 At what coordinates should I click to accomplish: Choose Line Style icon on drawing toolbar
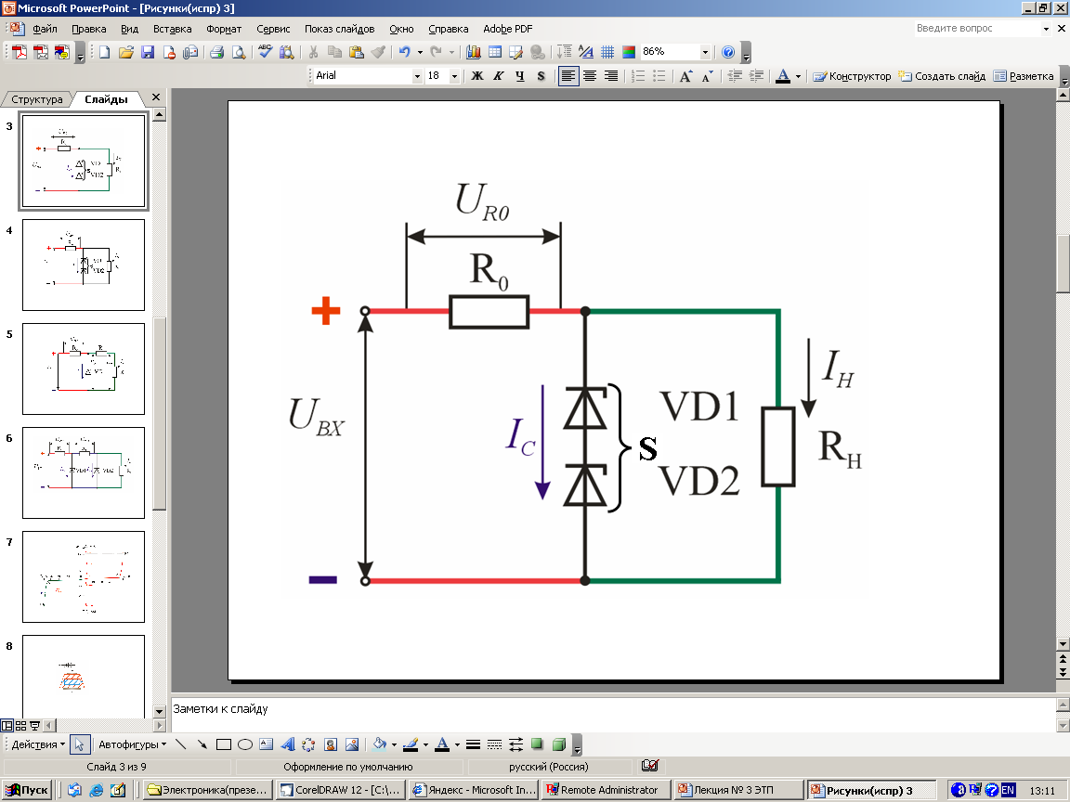[x=473, y=744]
